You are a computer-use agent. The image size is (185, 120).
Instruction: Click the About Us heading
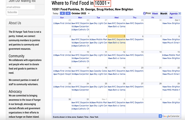(x=15, y=23)
